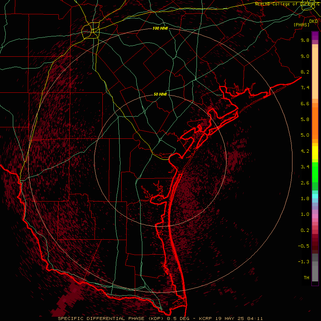The height and width of the screenshot is (321, 321).
Task: Click the purple top segment of the color scale
Action: 315,36
